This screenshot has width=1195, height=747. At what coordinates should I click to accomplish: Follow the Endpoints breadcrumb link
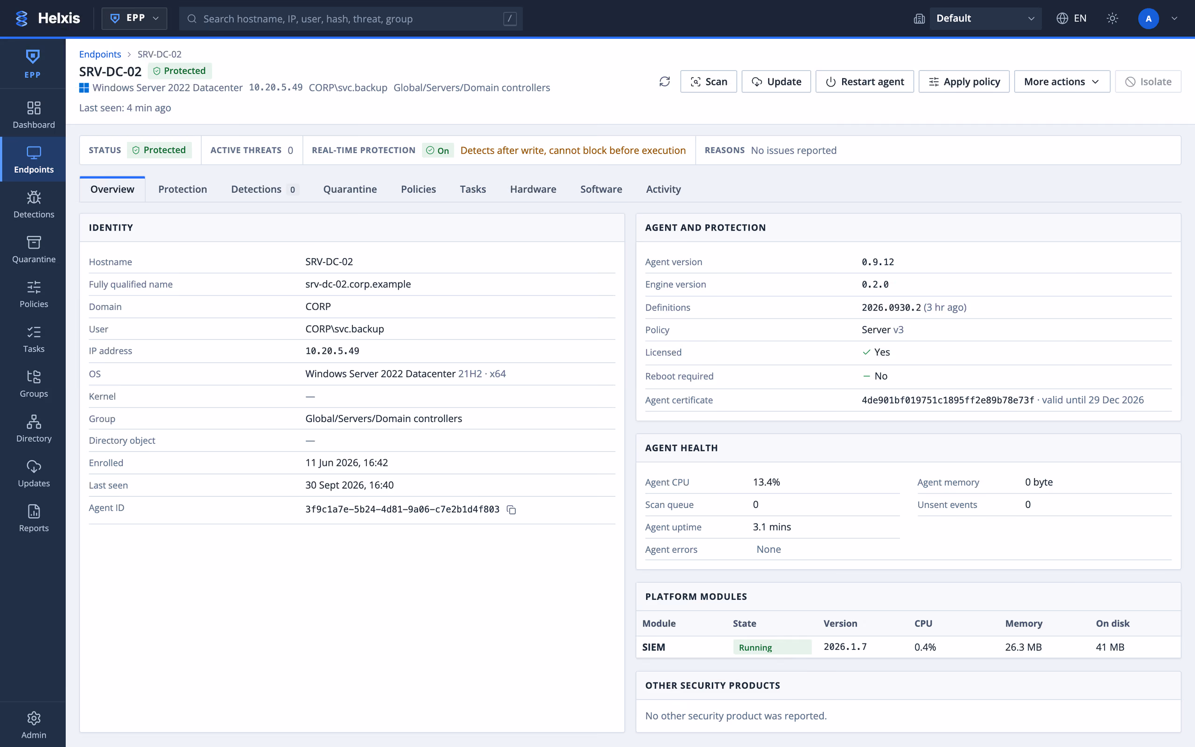pos(100,54)
